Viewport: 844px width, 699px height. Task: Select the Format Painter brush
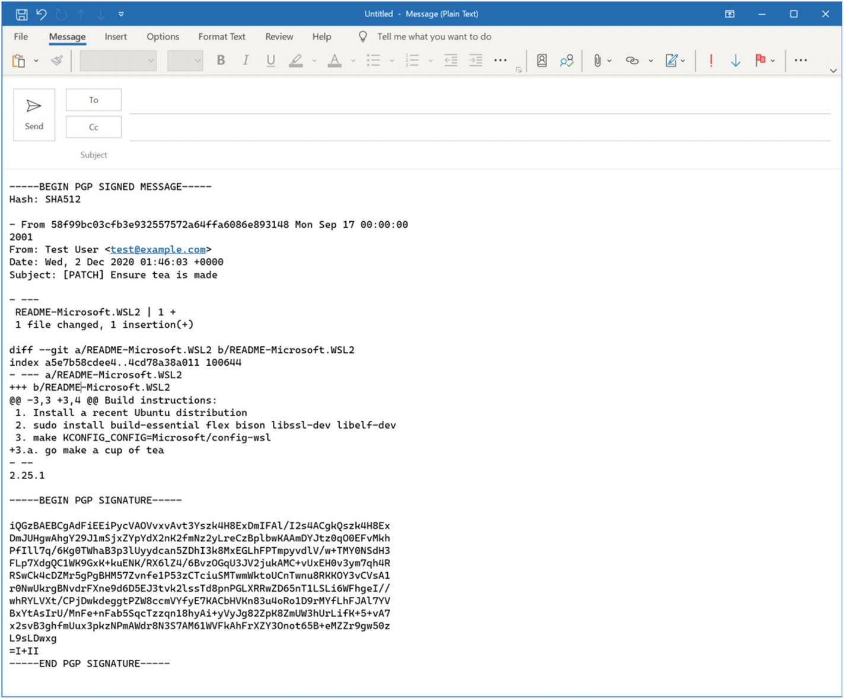[57, 60]
